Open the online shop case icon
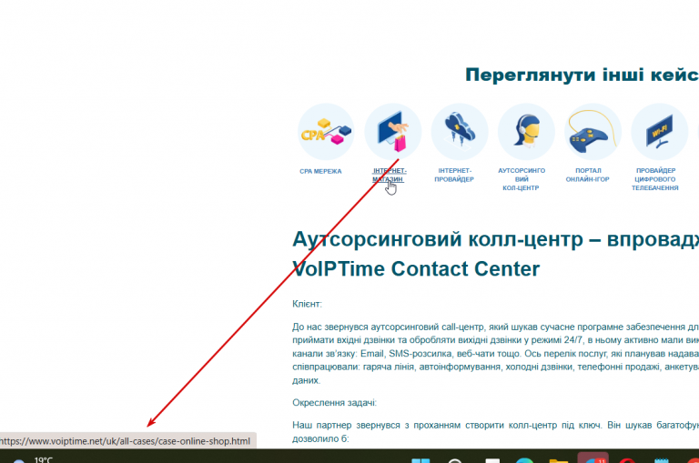Viewport: 699px width, 463px height. point(393,132)
